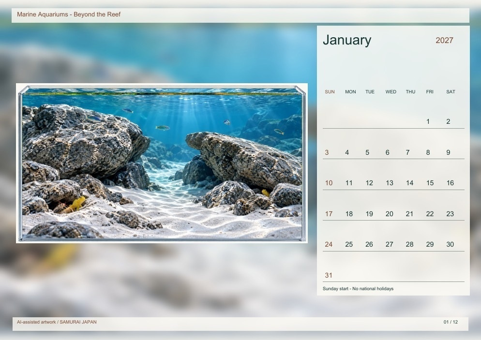Select date 4 in the calendar

(347, 152)
